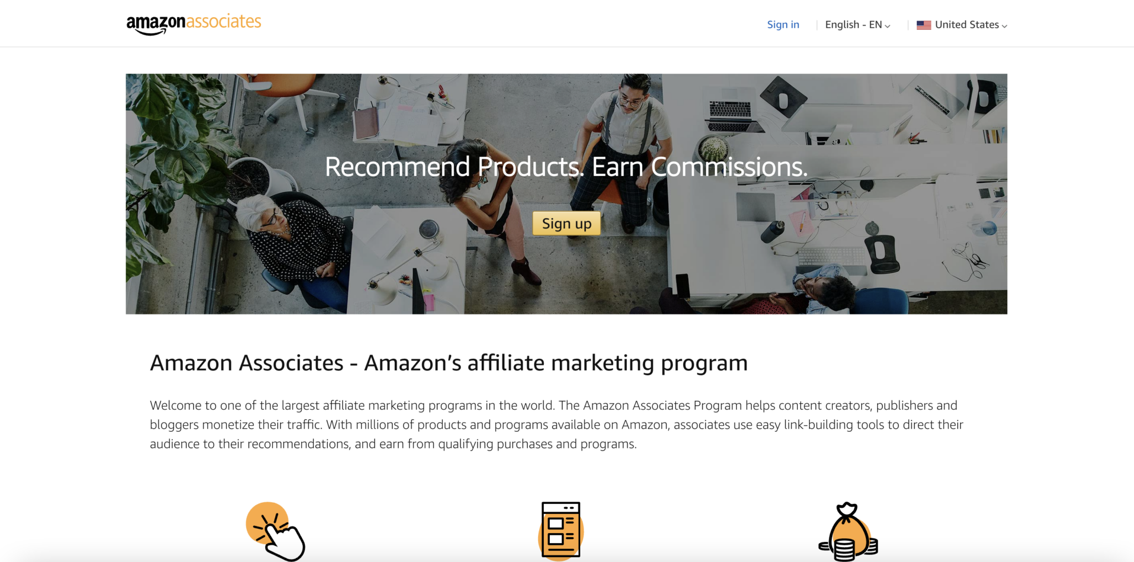
Task: Click the office overhead hero banner image
Action: click(566, 194)
